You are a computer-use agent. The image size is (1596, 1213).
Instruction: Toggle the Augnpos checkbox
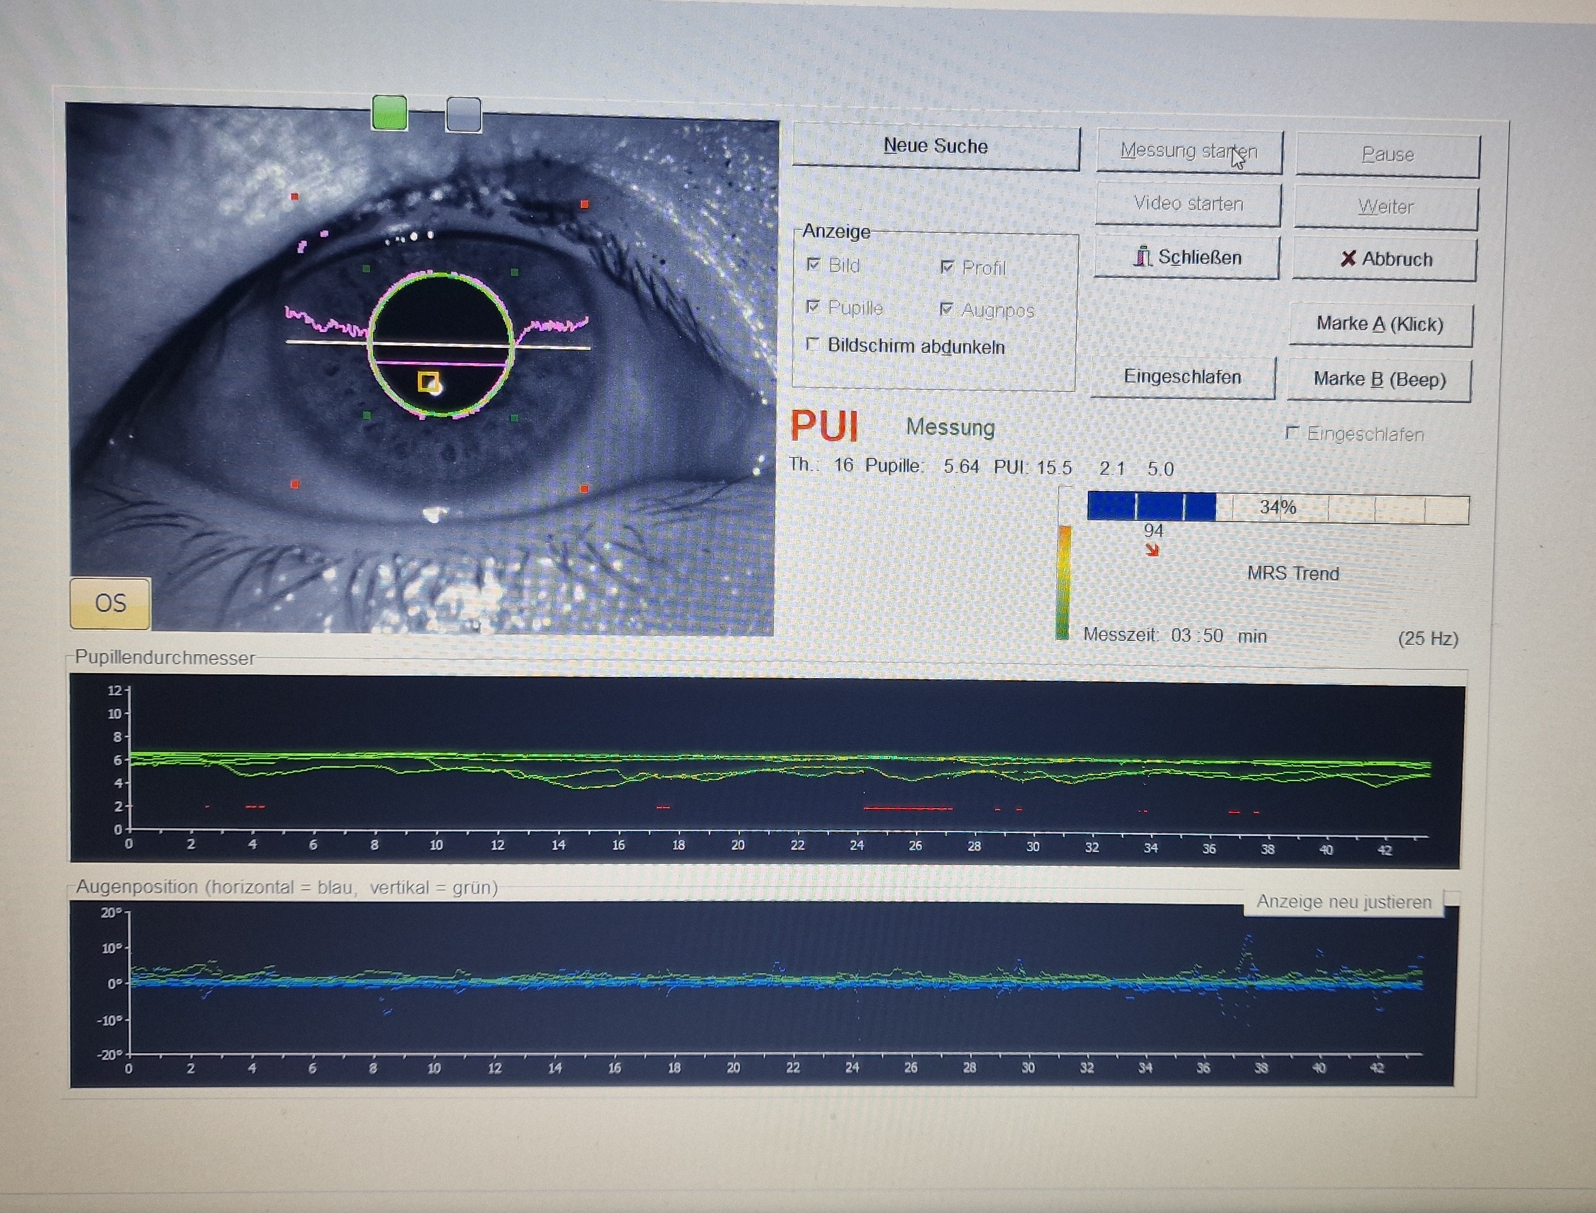946,309
